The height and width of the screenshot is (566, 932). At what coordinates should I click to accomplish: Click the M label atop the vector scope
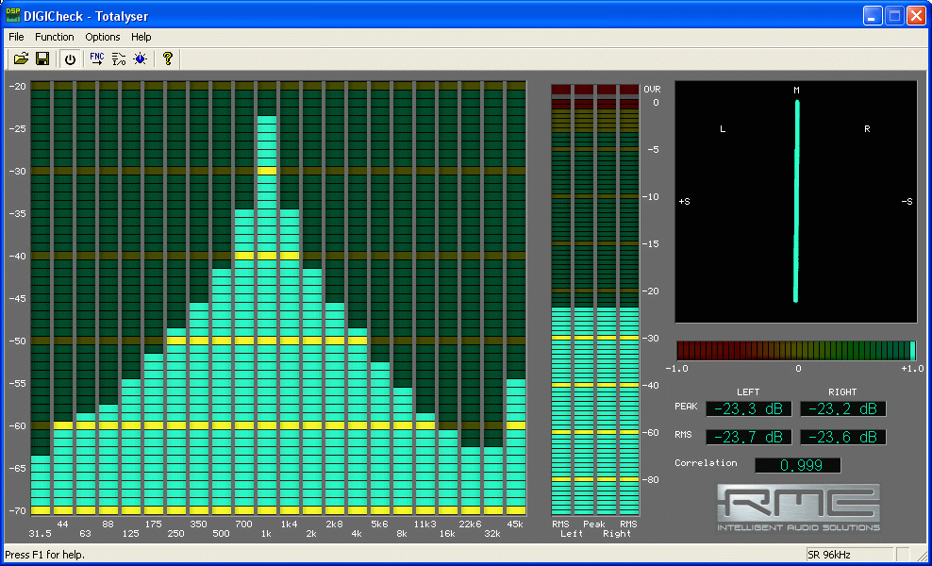796,91
